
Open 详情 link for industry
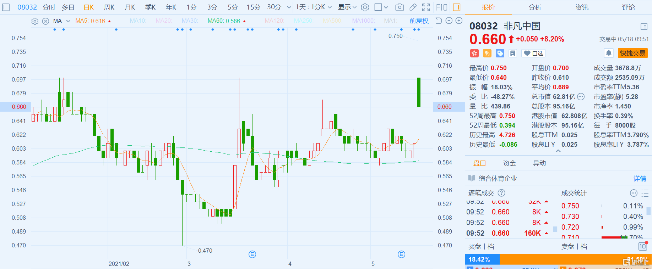pos(640,178)
